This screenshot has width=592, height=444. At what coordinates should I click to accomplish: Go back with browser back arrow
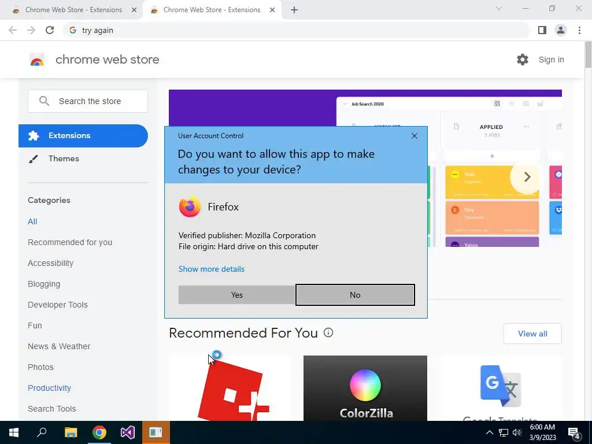(13, 30)
